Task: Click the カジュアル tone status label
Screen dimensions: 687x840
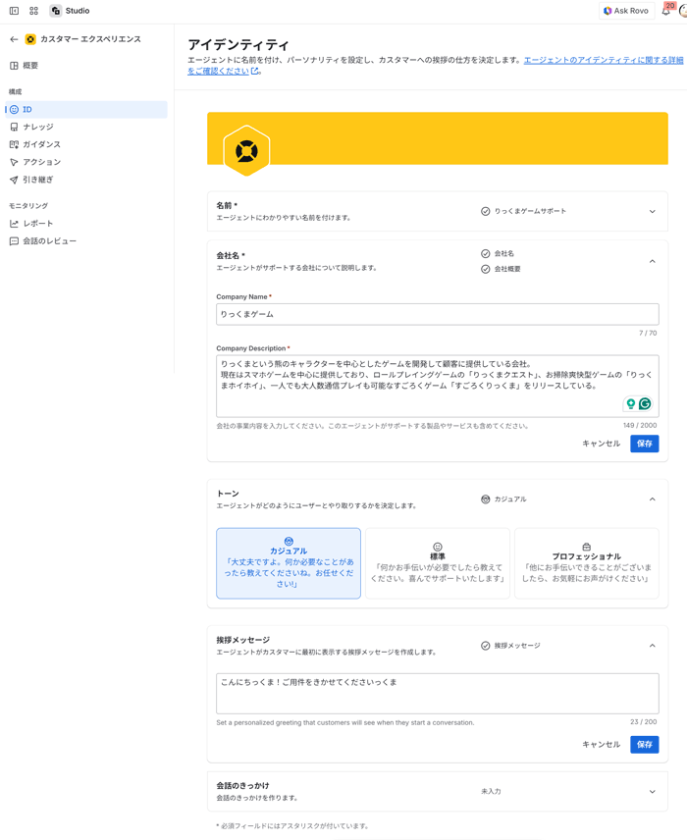Action: click(503, 499)
